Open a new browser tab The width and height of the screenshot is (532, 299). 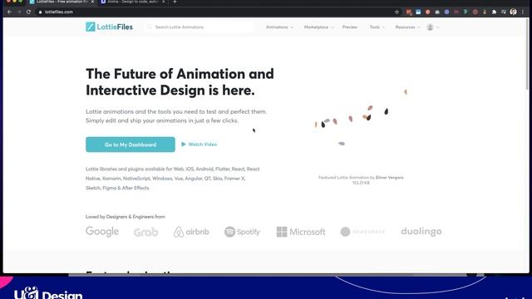175,2
